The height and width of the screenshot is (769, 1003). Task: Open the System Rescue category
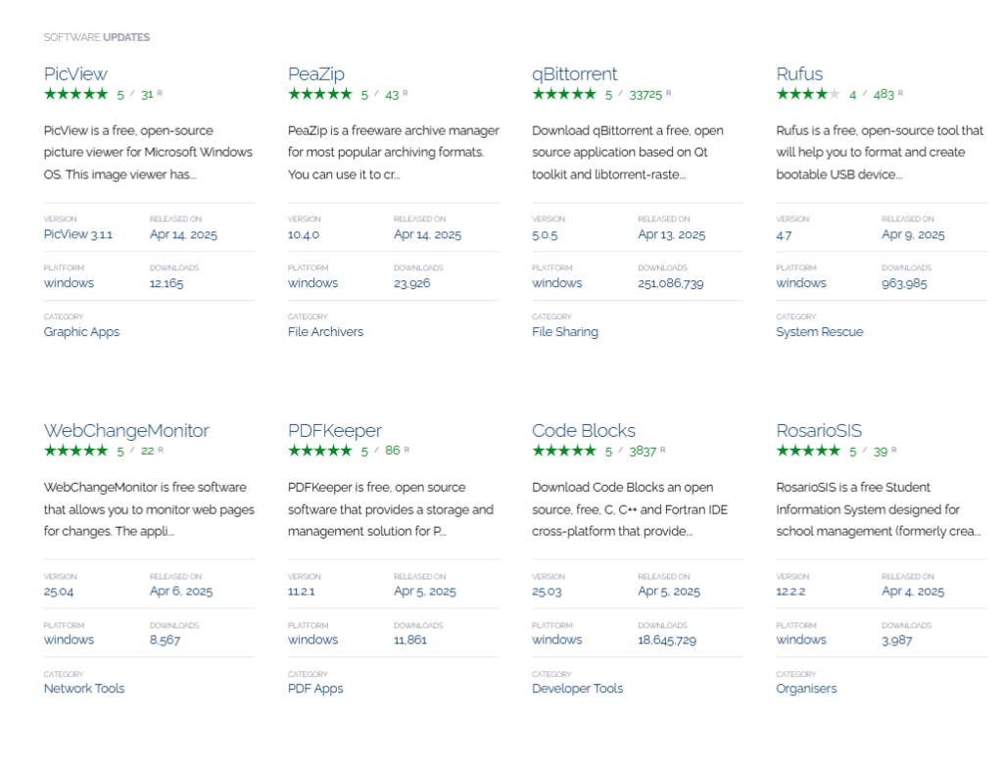click(x=819, y=332)
